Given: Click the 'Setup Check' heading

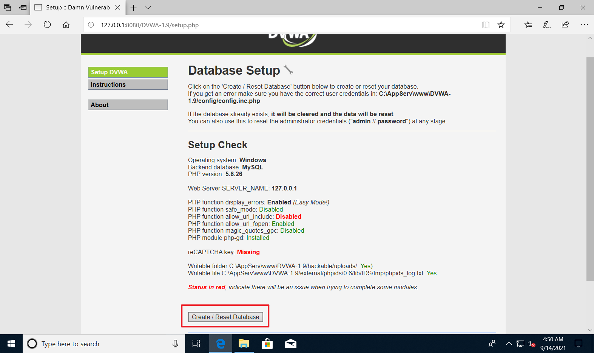Looking at the screenshot, I should (x=218, y=145).
